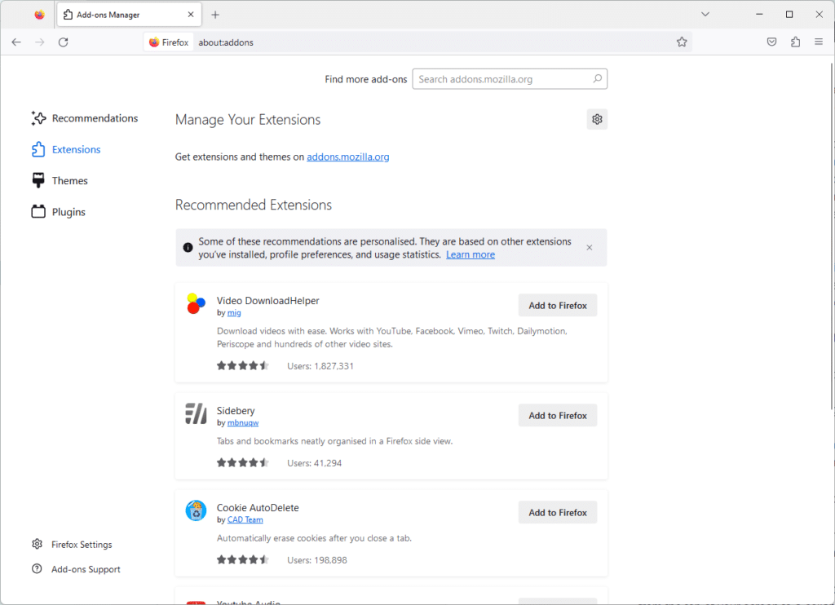Focus the addons.mozilla.org search field
This screenshot has height=605, width=835.
(510, 79)
